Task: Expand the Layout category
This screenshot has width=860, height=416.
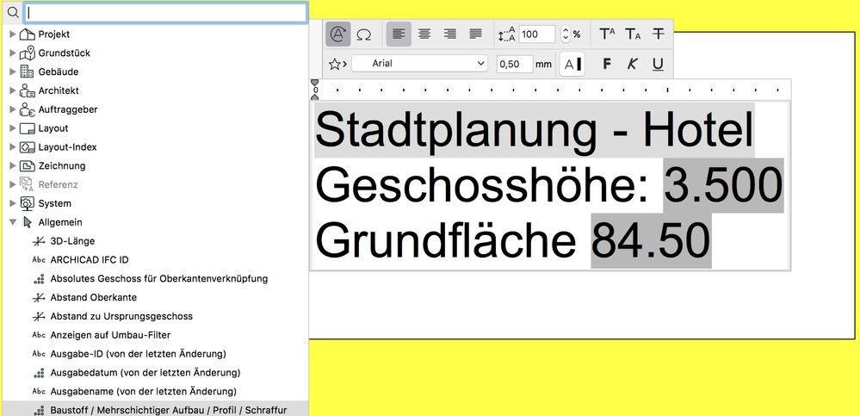Action: tap(13, 128)
